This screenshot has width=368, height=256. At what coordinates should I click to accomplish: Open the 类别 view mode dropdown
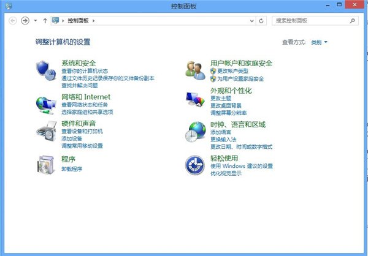coord(319,42)
